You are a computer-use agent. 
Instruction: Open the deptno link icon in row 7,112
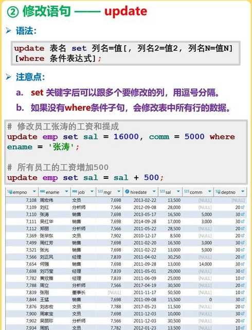[243, 229]
